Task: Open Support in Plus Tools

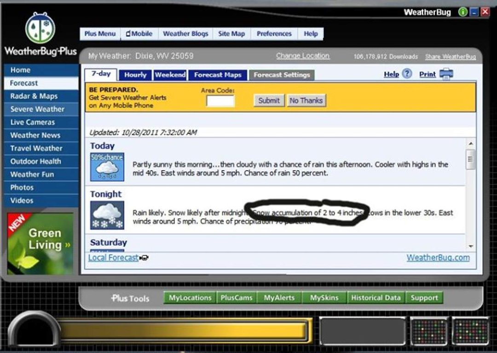Action: point(424,298)
